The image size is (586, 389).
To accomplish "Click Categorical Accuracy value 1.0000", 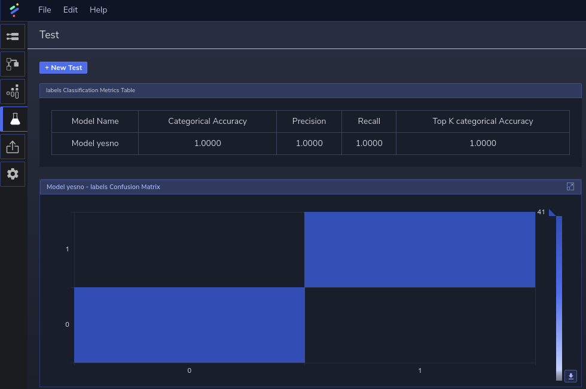I will point(207,143).
